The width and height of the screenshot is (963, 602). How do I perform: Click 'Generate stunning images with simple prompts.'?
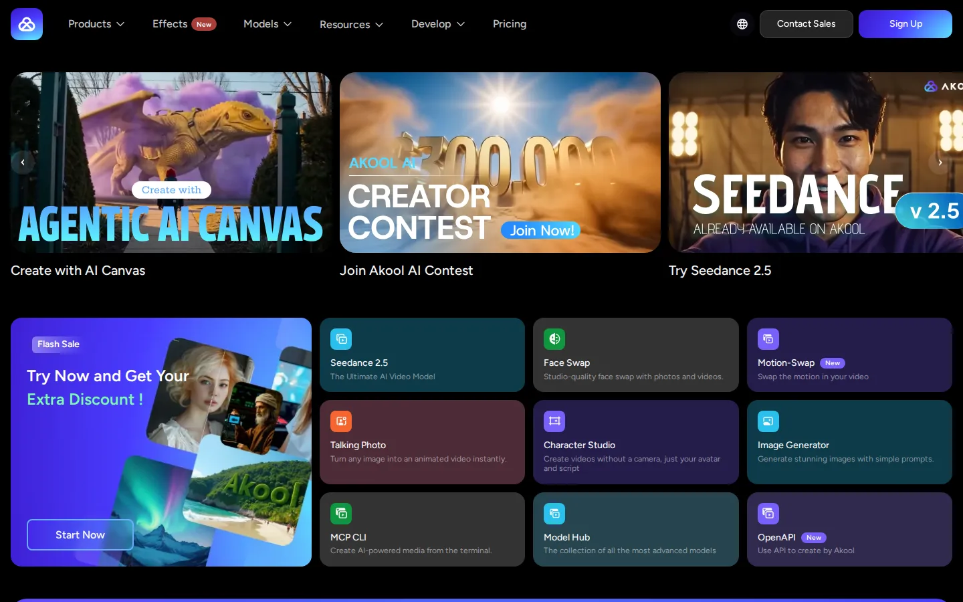click(x=845, y=459)
